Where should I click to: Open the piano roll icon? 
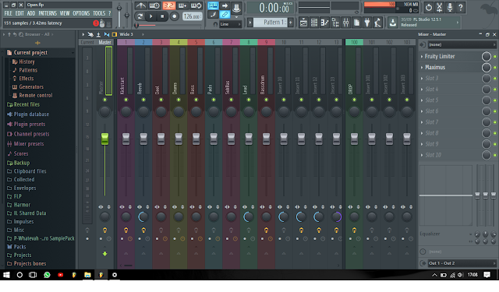coord(324,23)
